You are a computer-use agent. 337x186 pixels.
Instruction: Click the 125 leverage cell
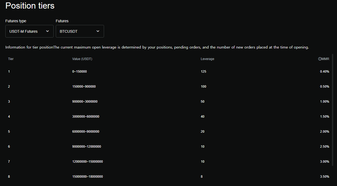point(203,72)
